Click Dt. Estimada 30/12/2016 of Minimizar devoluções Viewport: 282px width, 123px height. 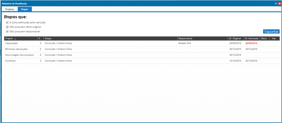point(251,49)
